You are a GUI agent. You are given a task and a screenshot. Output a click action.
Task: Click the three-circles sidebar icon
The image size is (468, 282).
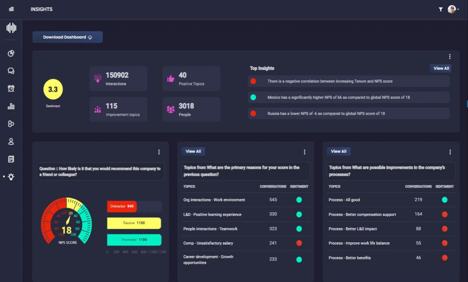pos(11,124)
